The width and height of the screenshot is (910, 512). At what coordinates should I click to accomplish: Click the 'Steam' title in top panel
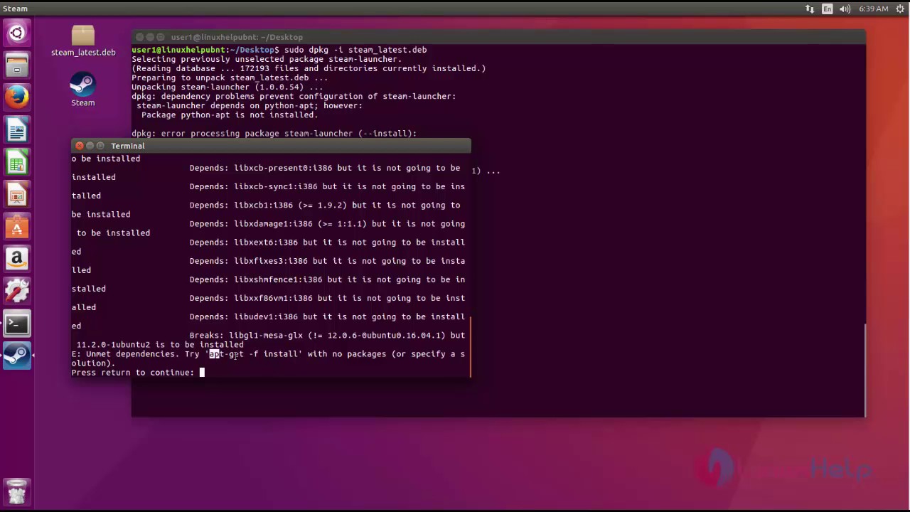coord(15,9)
